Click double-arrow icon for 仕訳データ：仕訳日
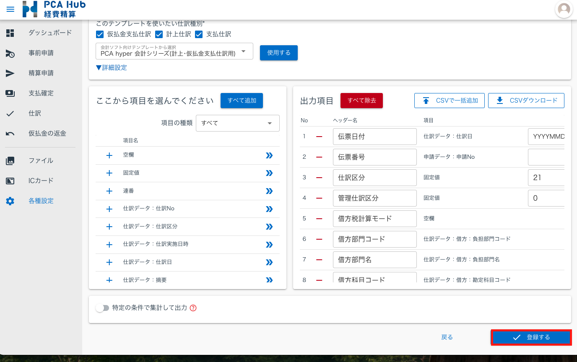The height and width of the screenshot is (362, 577). point(269,262)
